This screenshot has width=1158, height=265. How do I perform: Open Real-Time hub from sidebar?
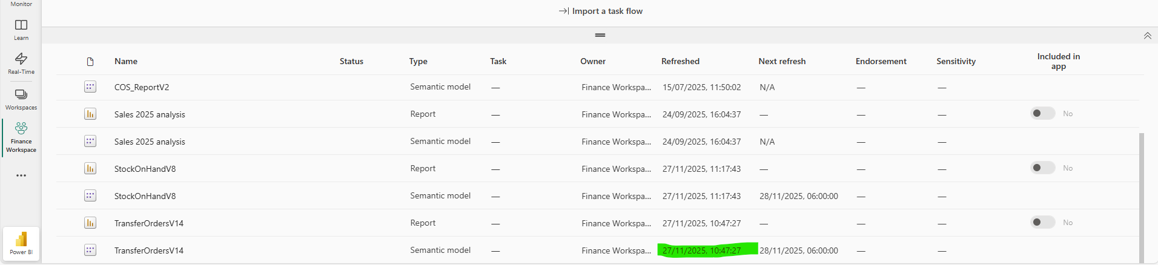pos(21,62)
